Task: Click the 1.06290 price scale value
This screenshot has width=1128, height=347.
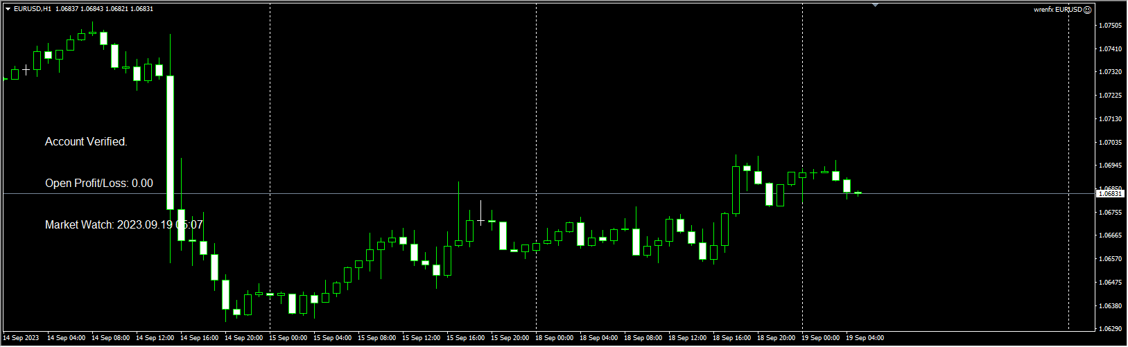Action: click(x=1111, y=329)
